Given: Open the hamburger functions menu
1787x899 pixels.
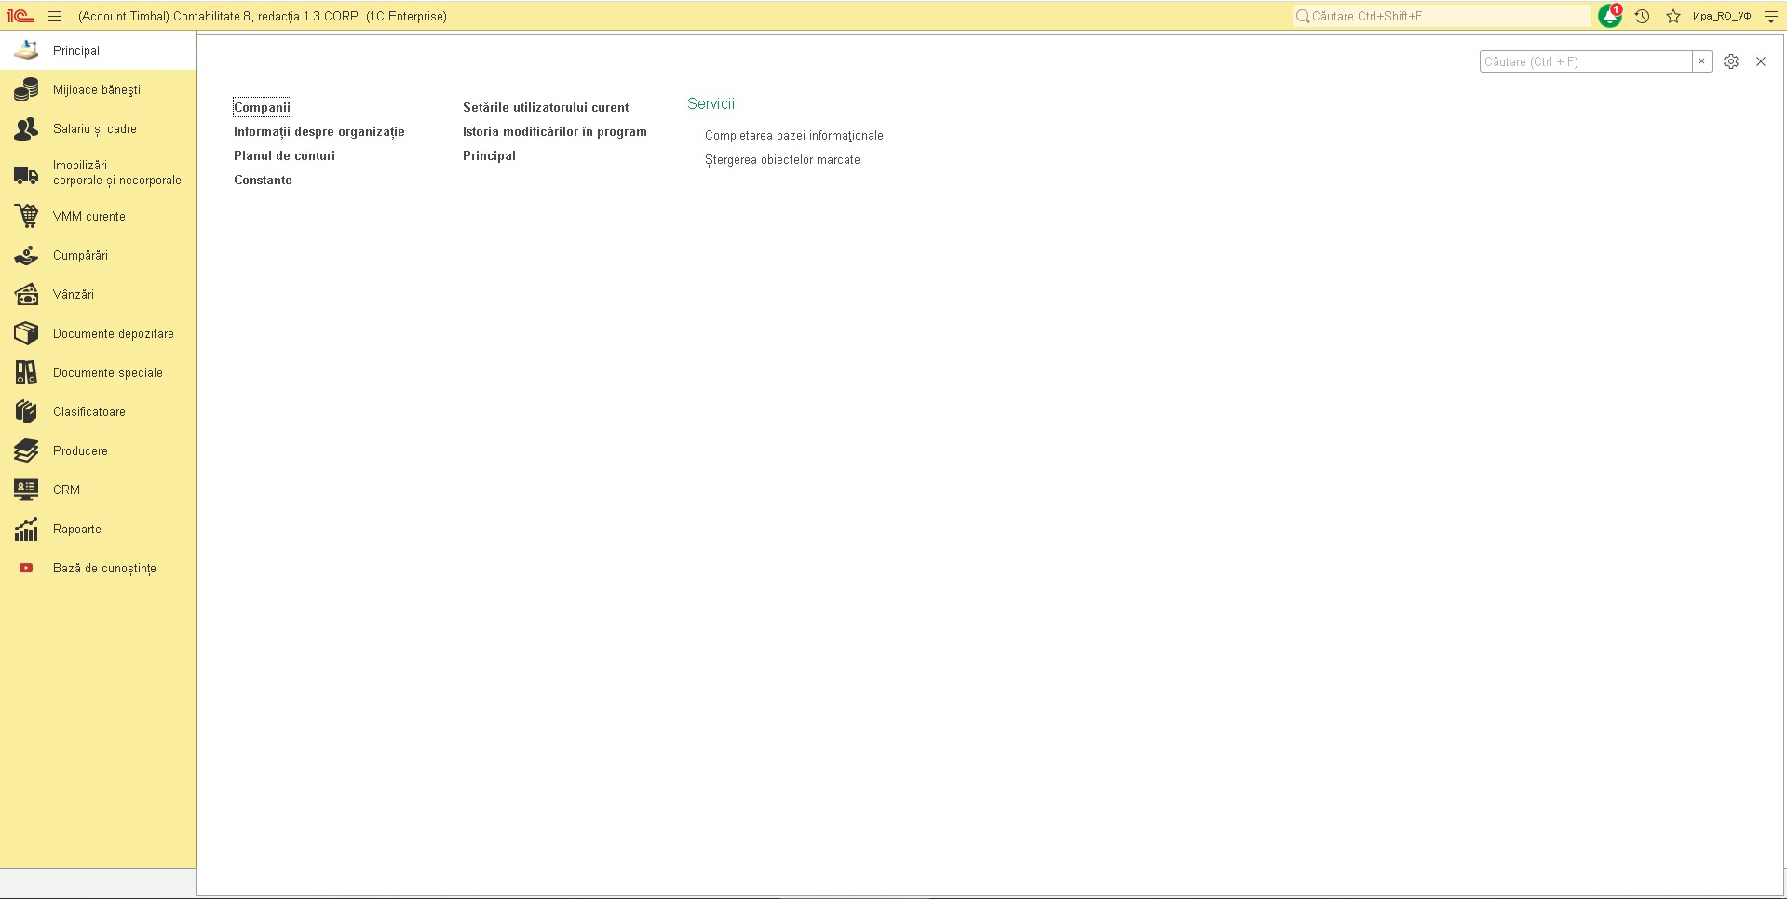Looking at the screenshot, I should (55, 16).
